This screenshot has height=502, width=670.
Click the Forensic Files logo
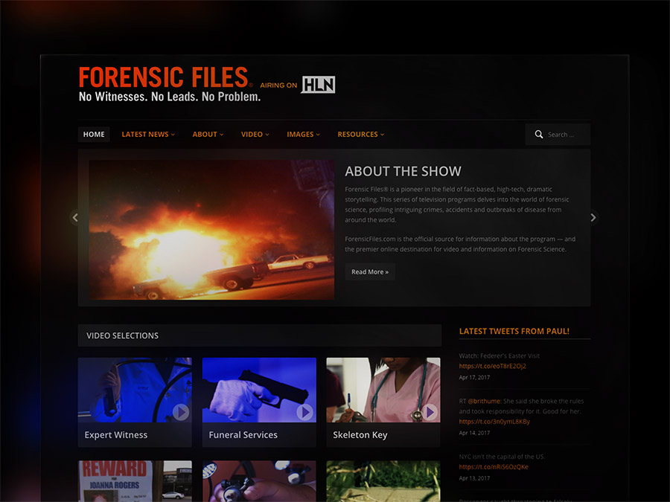(x=164, y=77)
